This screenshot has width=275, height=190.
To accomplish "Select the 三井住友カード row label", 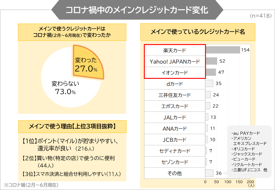I will coord(175,95).
